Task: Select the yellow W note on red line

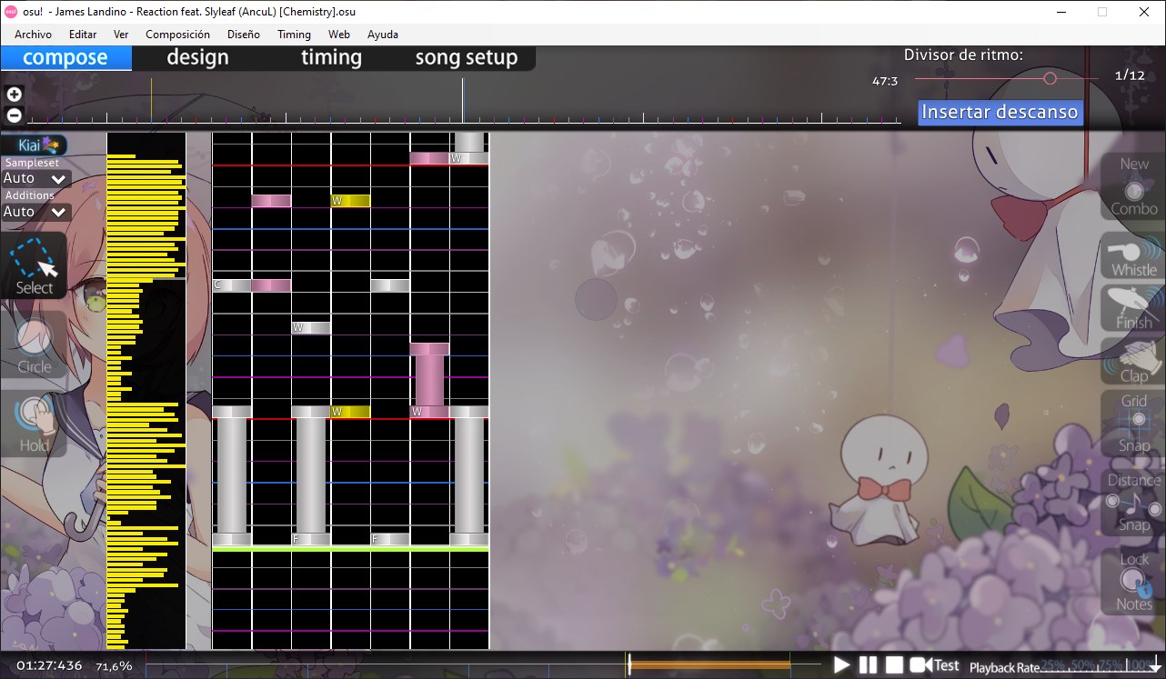Action: tap(350, 412)
